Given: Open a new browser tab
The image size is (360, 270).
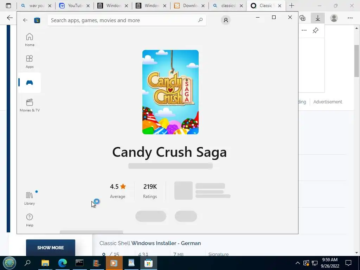Looking at the screenshot, I should 291,6.
